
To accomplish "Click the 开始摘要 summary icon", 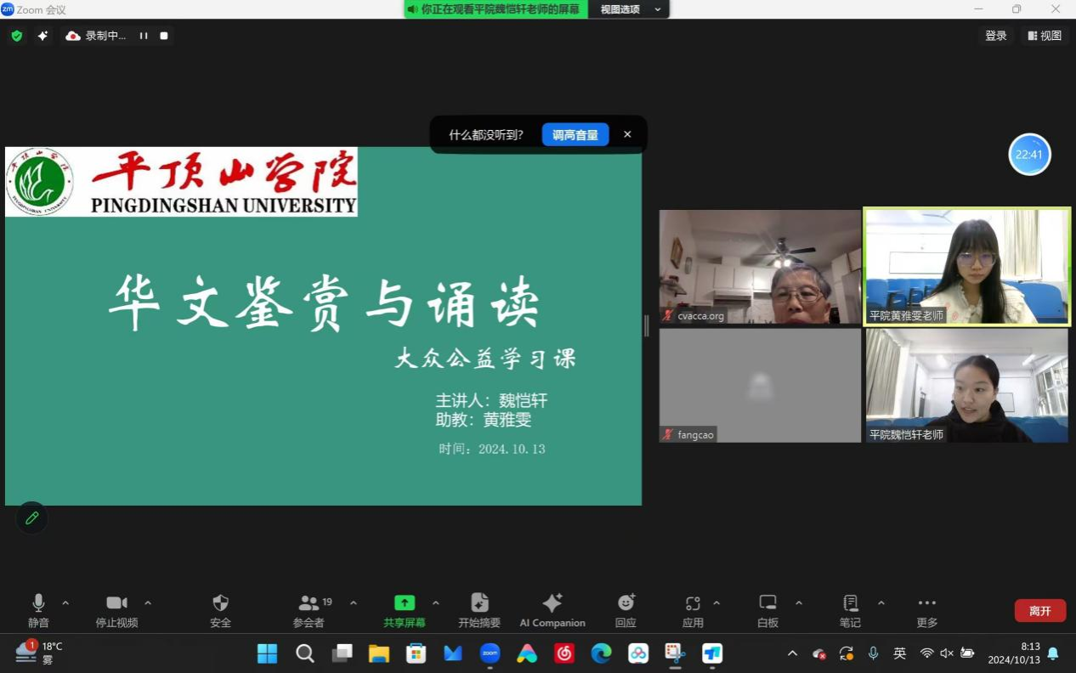I will [479, 603].
